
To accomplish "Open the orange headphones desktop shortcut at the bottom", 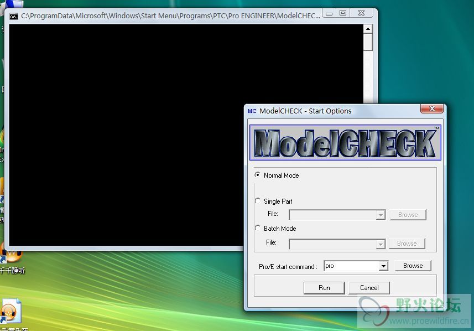I will pos(11,312).
